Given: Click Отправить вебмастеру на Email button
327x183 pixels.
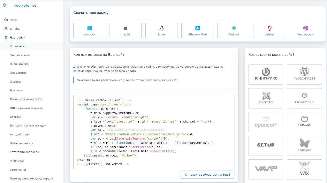Looking at the screenshot, I should [x=207, y=175].
